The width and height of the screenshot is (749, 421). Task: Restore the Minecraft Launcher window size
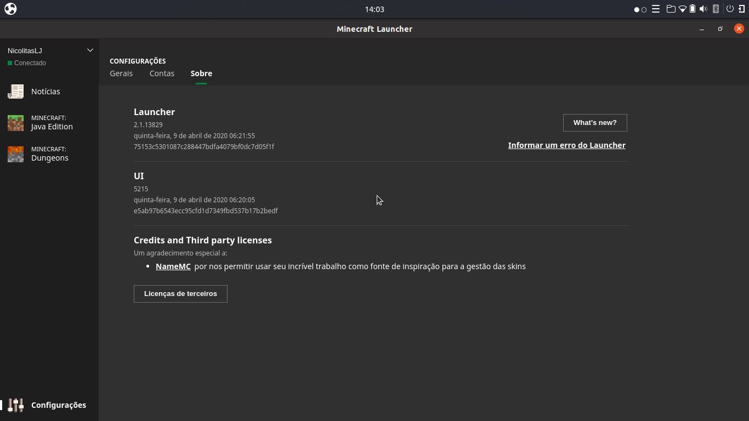pos(720,29)
